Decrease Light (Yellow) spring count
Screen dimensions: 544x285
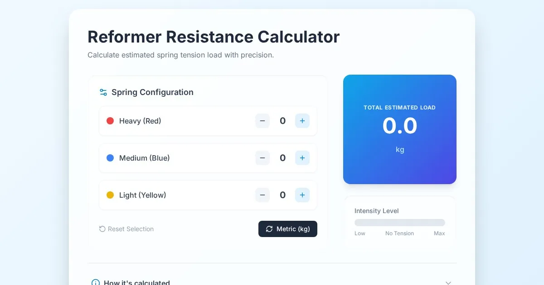point(262,195)
